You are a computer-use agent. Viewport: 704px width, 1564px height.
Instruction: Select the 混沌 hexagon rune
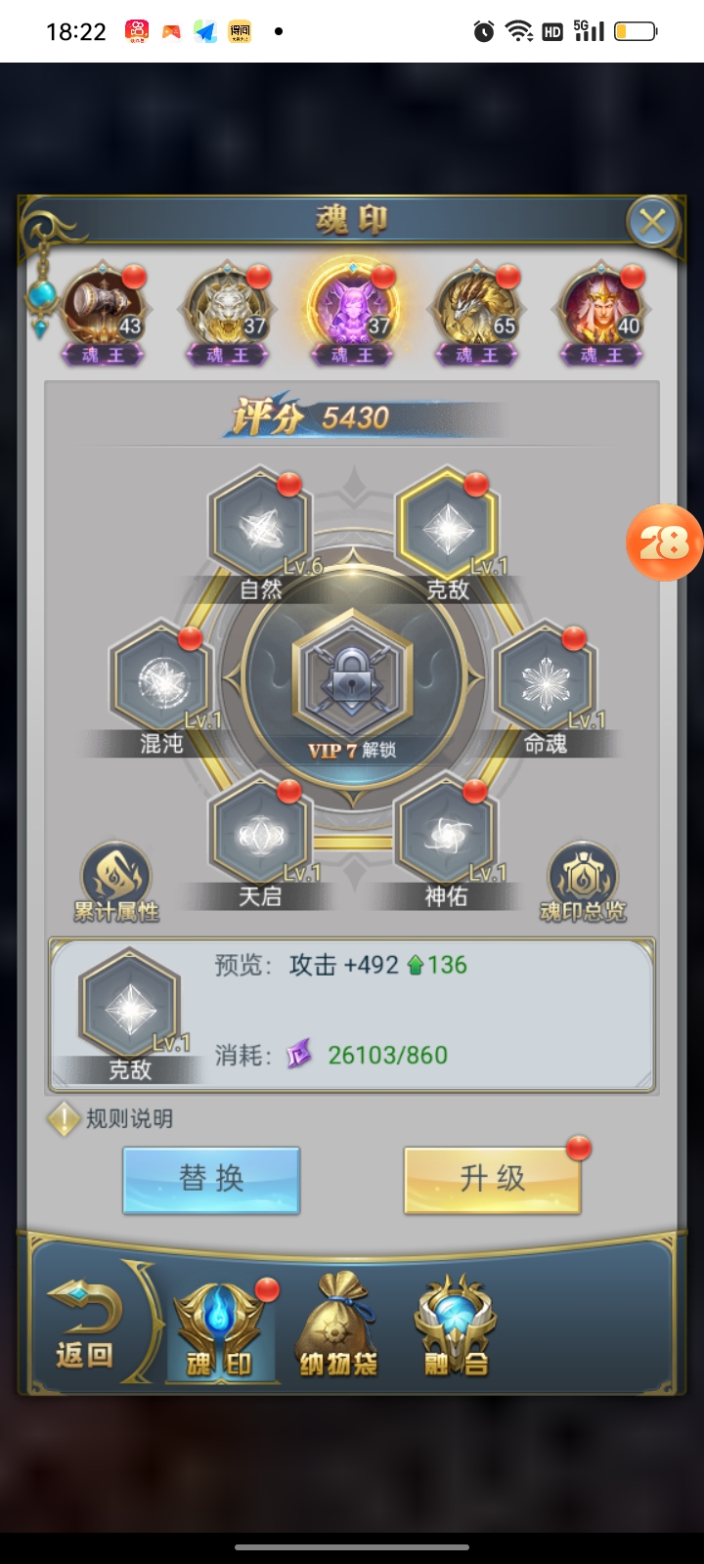coord(162,682)
